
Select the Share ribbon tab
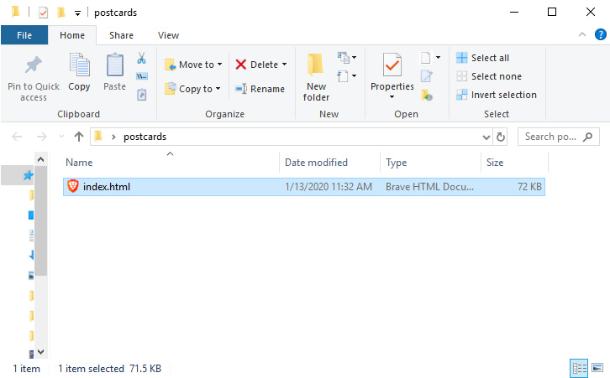point(121,35)
